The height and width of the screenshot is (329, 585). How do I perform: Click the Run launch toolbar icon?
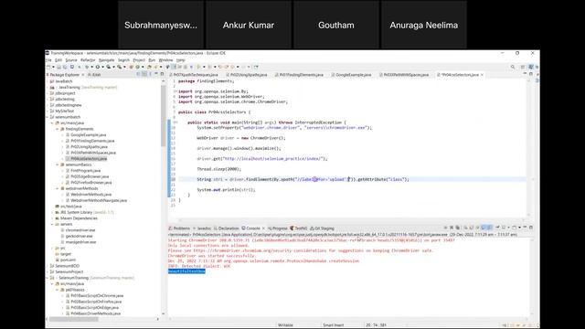click(98, 67)
